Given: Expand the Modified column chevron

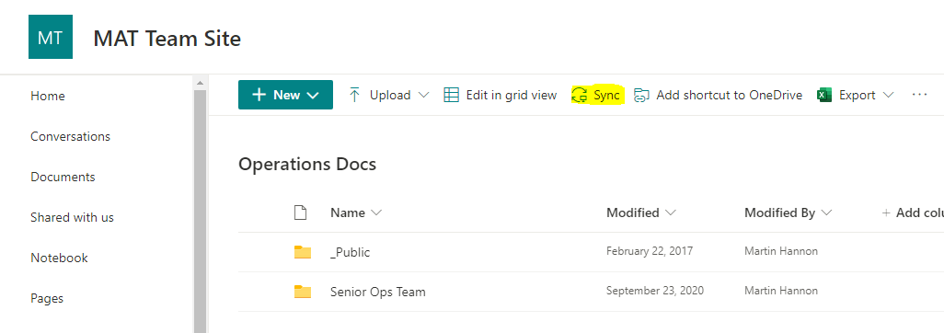Looking at the screenshot, I should click(x=671, y=212).
